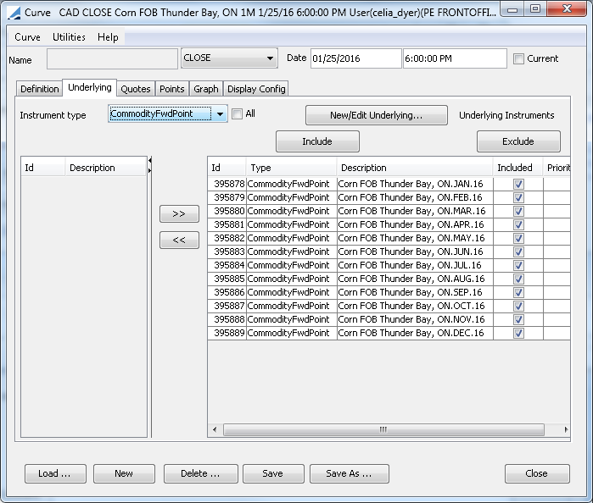Click Id cell 395887

click(227, 306)
